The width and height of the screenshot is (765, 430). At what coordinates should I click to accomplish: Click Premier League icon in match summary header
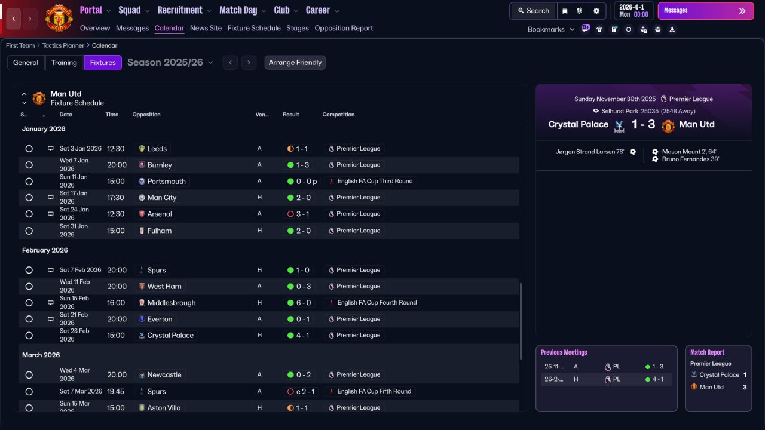click(663, 99)
